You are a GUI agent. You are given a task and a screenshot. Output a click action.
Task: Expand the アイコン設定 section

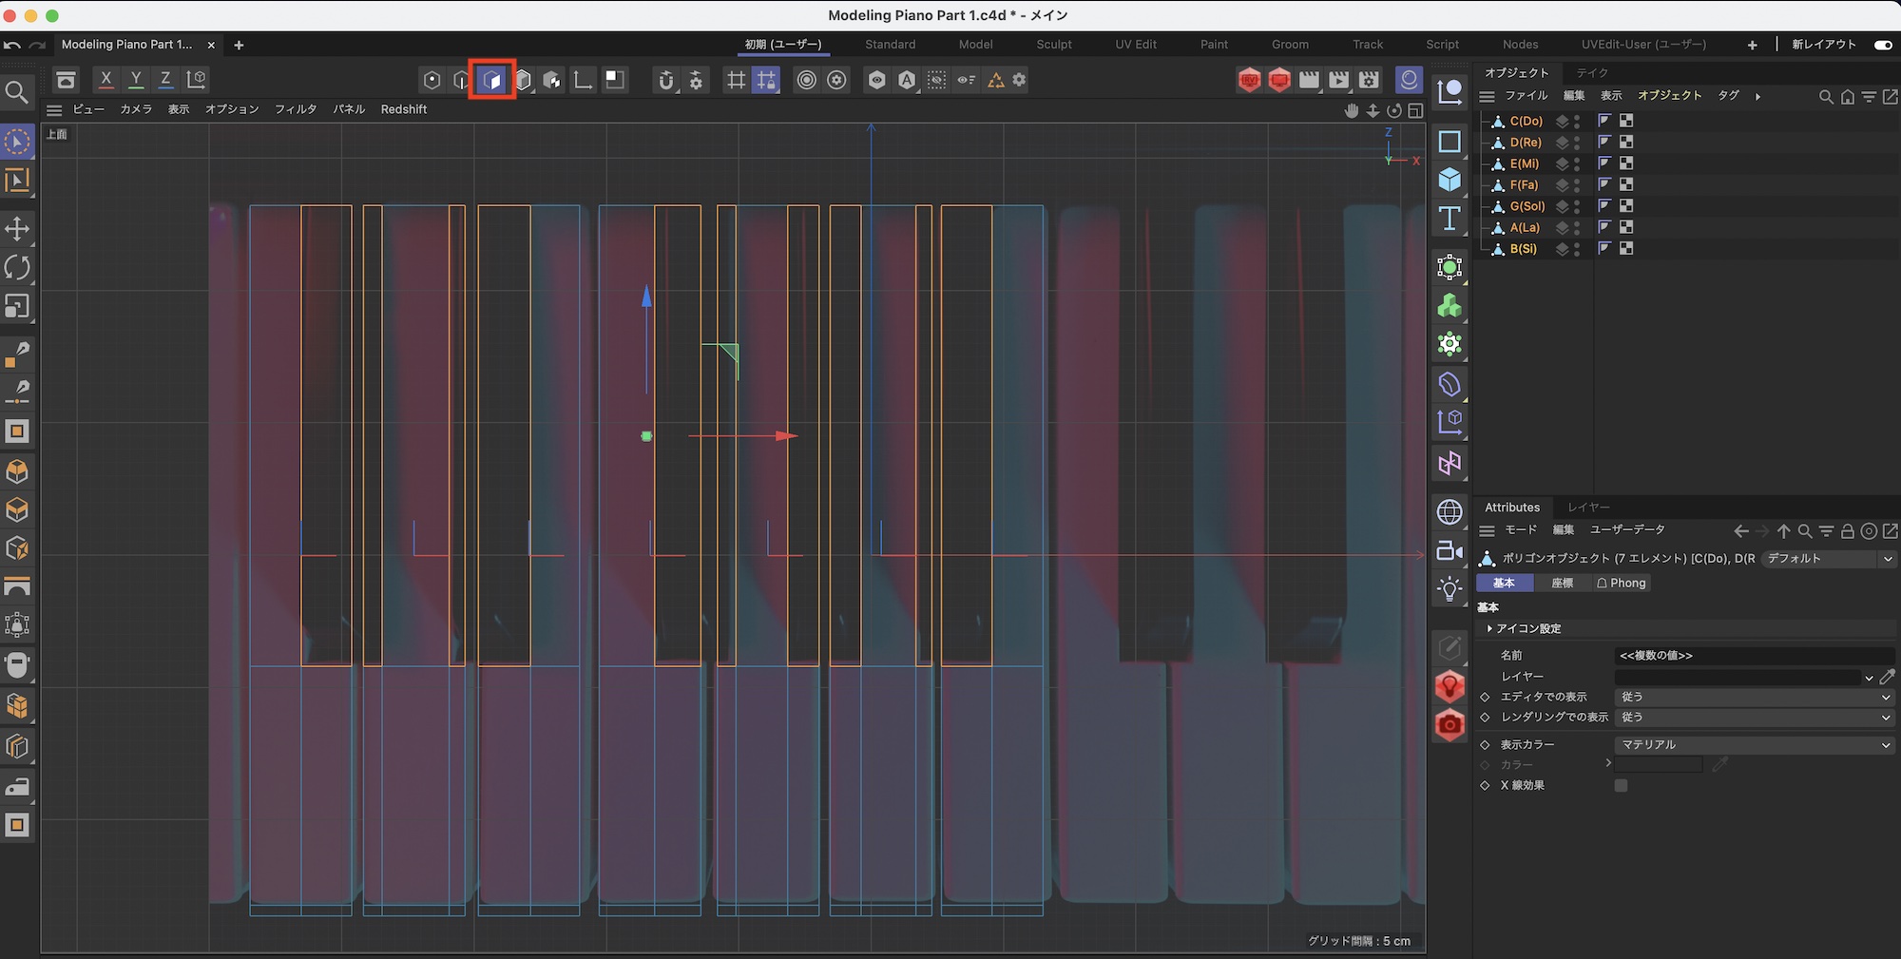point(1489,629)
